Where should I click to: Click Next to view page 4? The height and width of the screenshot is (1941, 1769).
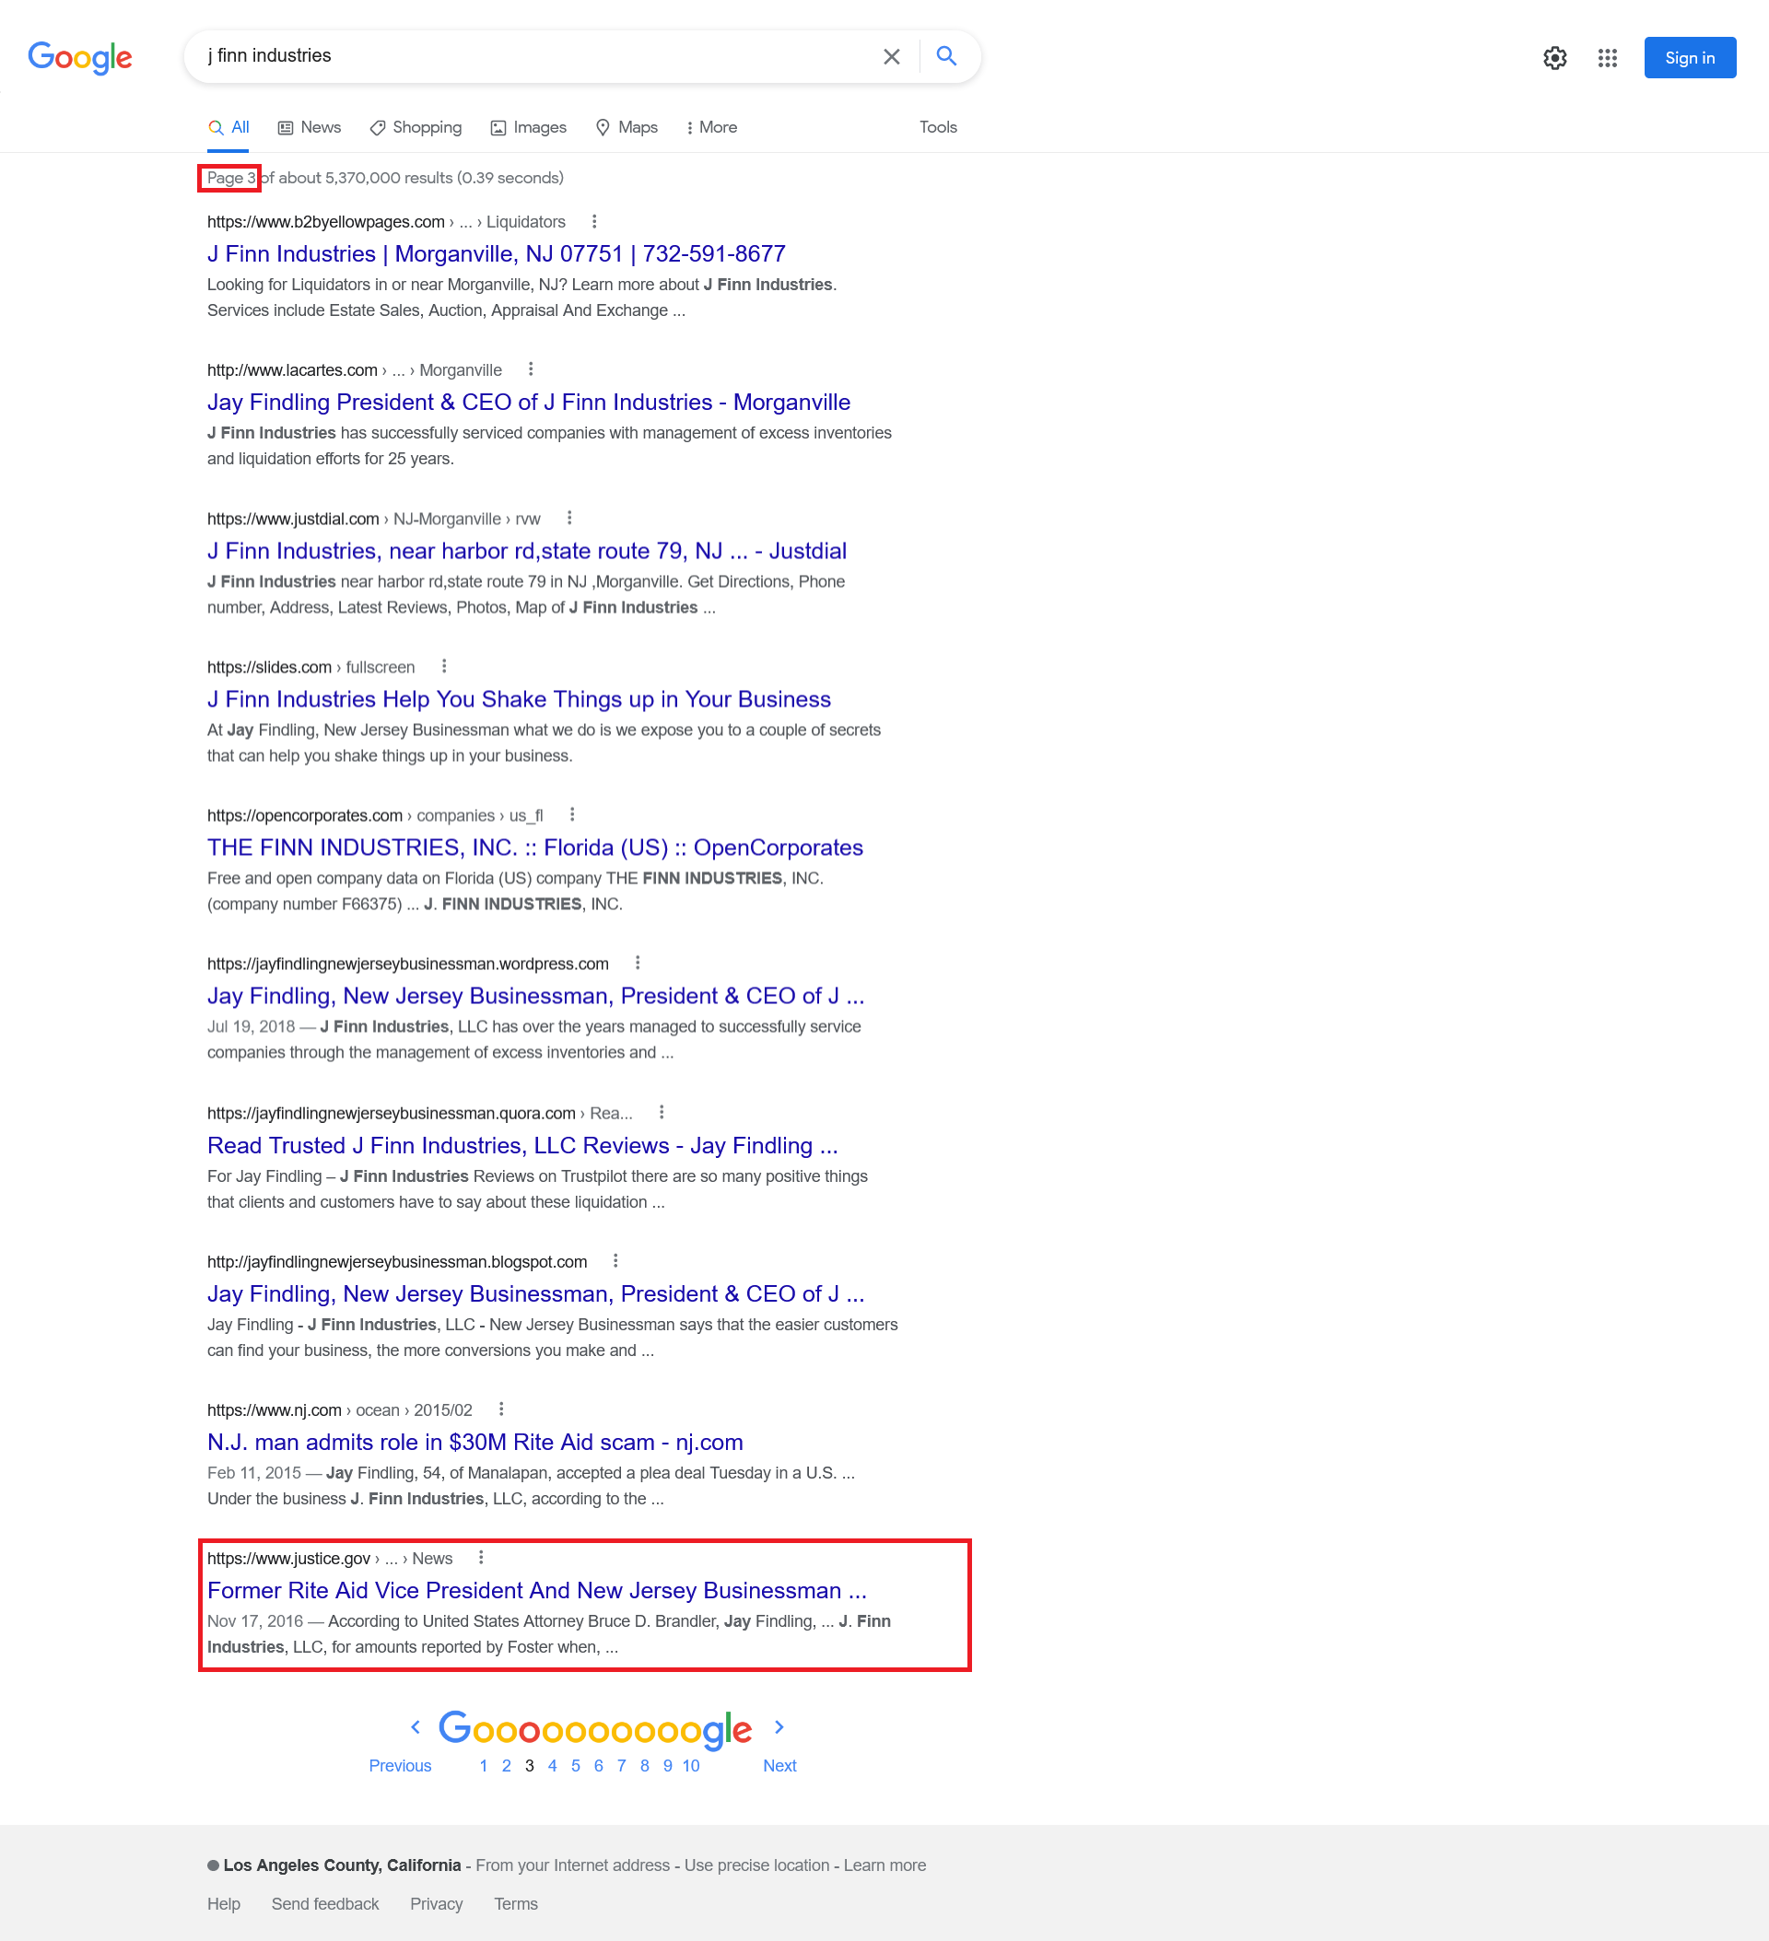click(779, 1765)
